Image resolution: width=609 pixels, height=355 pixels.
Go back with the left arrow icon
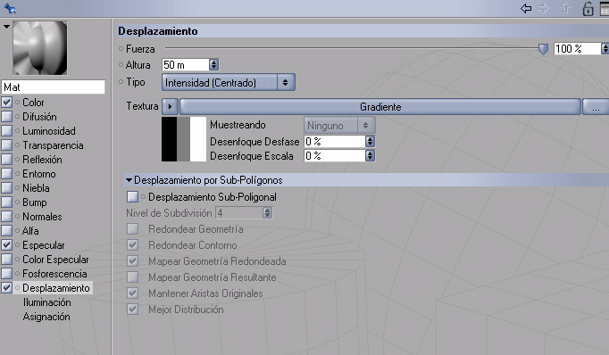(x=526, y=8)
